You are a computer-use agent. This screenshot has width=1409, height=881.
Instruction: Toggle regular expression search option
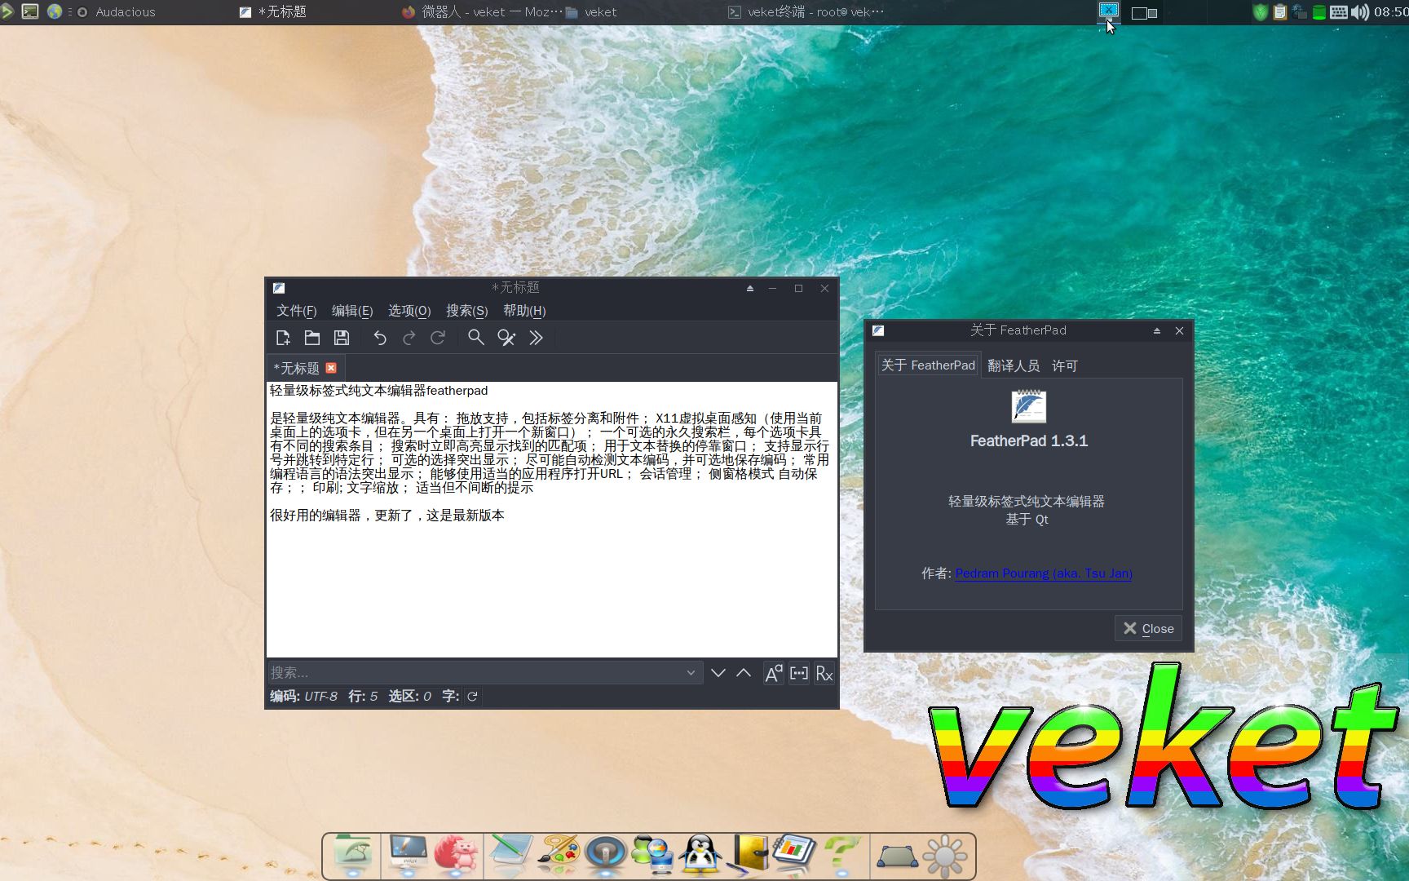(x=824, y=673)
